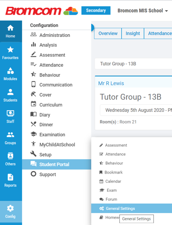172x225 pixels.
Task: Go to Students person icon
Action: 10,92
